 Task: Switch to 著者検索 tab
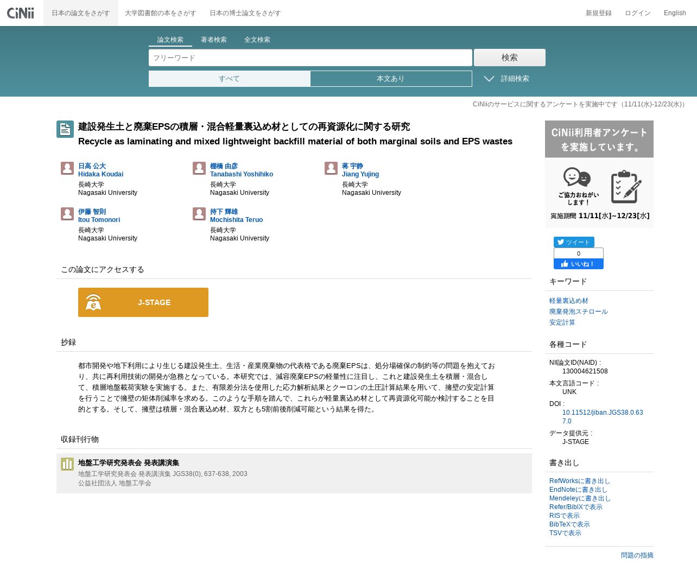[214, 40]
